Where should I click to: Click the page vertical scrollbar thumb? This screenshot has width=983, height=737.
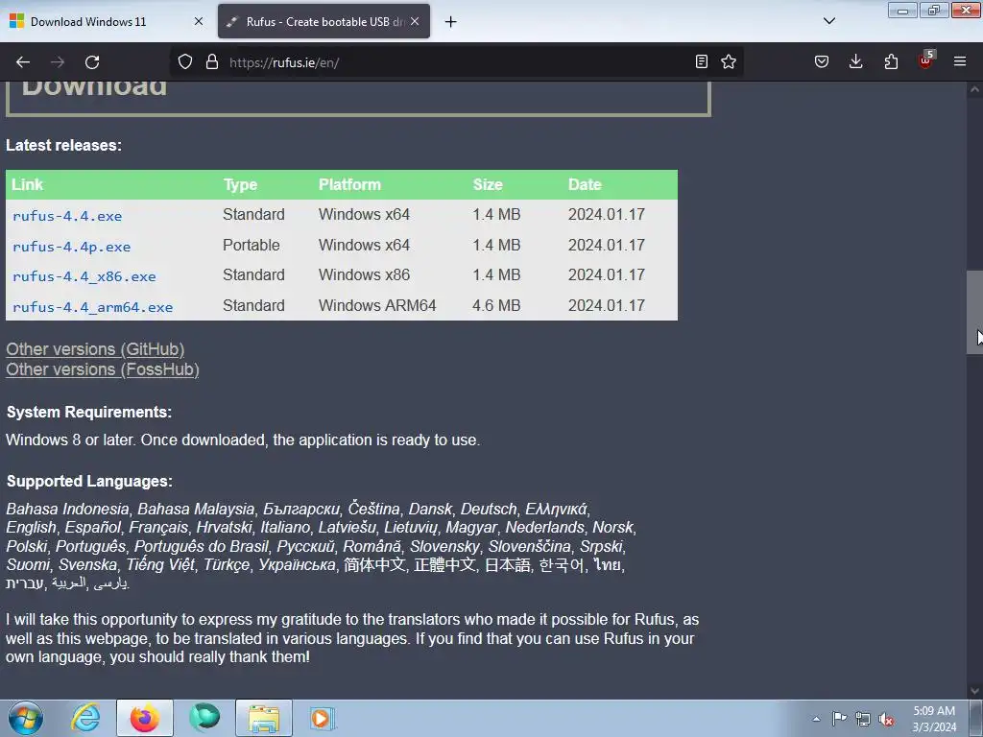click(974, 312)
